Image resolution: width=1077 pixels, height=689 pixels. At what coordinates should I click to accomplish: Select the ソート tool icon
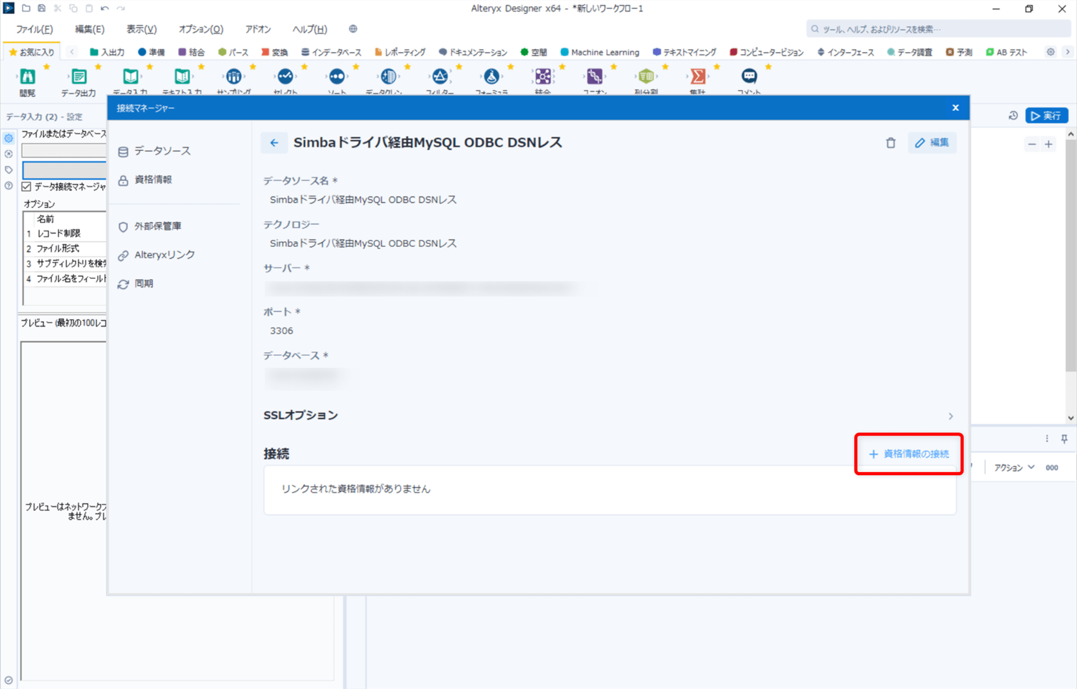pos(337,76)
